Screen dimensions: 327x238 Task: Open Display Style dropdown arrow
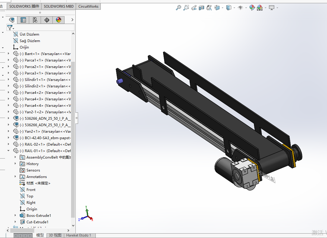click(234, 8)
